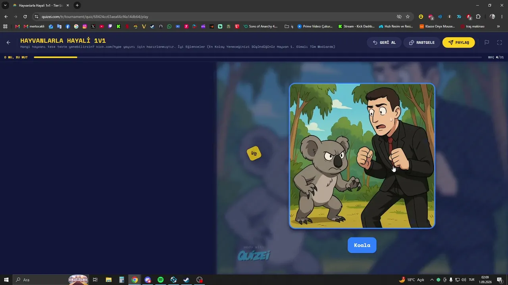Report the quiz with the flag icon
This screenshot has width=508, height=285.
[487, 42]
